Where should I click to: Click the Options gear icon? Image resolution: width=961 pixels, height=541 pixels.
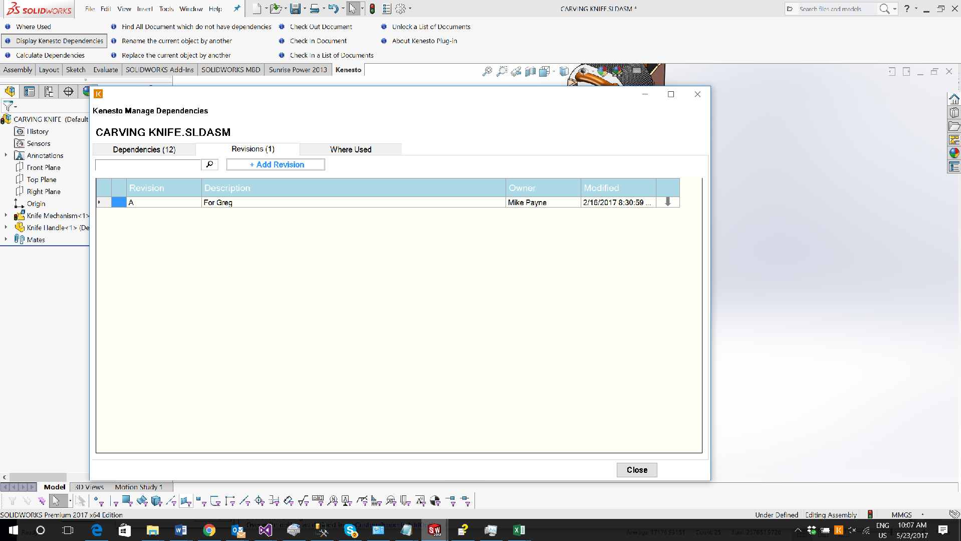[401, 9]
